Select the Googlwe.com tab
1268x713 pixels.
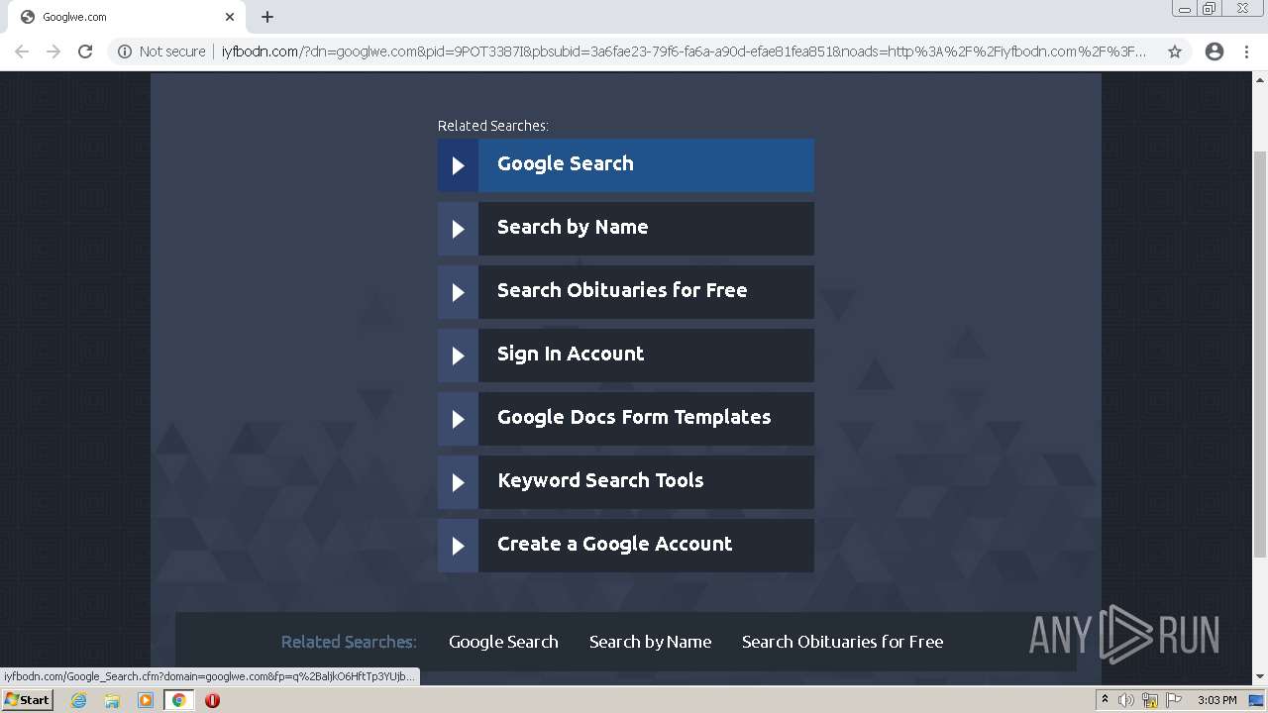(127, 17)
